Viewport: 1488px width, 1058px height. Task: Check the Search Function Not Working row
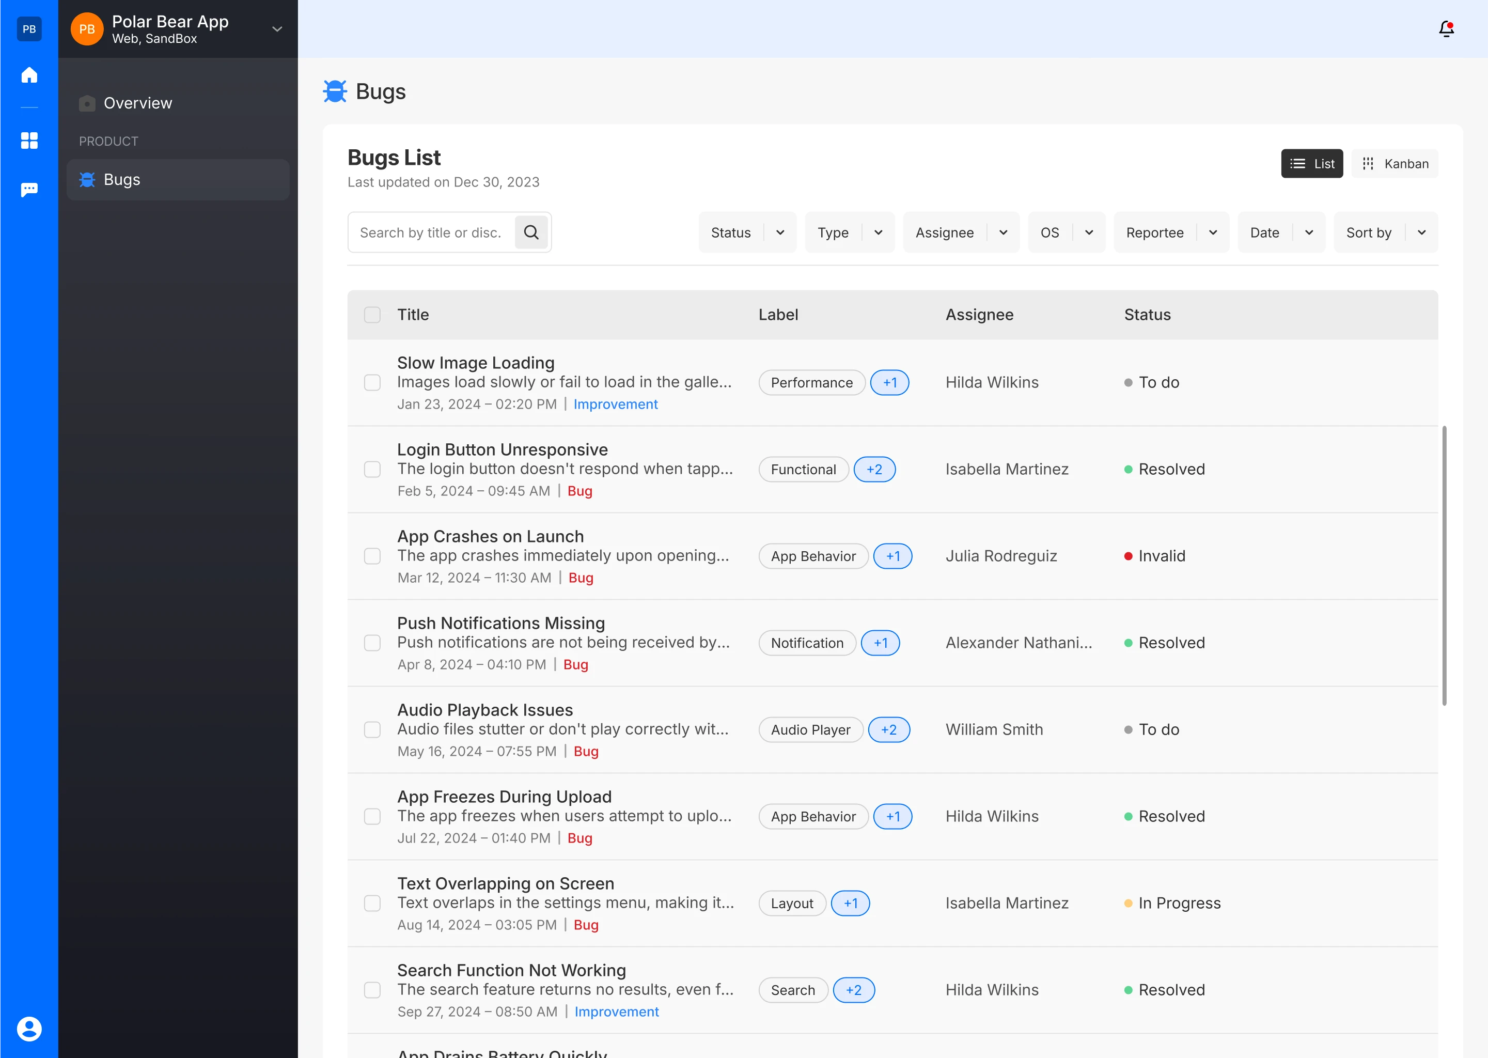(372, 990)
